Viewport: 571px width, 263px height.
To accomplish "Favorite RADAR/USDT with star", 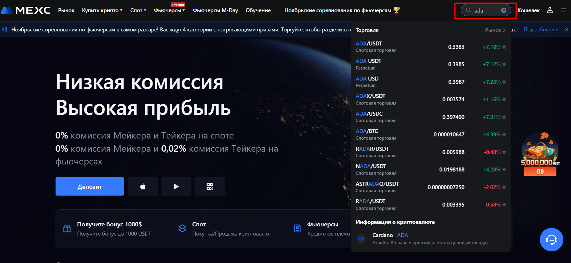I will pos(504,152).
